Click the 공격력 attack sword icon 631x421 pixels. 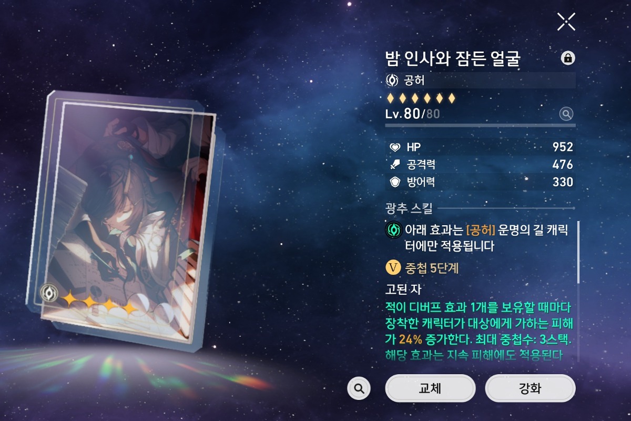click(x=394, y=165)
